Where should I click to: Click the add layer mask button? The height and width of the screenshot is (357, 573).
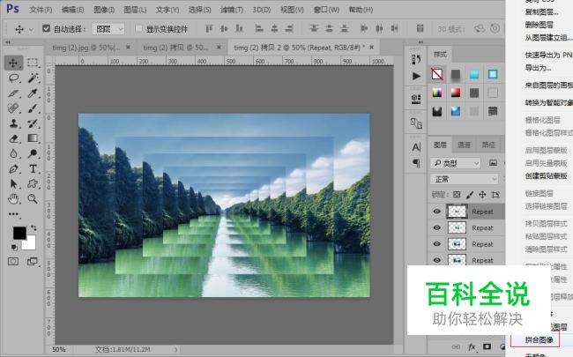487,346
